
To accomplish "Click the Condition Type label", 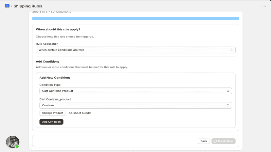I will coord(50,85).
